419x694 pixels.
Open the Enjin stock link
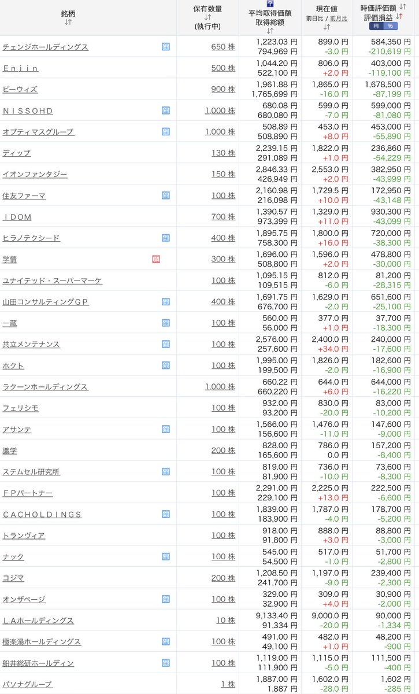[20, 68]
